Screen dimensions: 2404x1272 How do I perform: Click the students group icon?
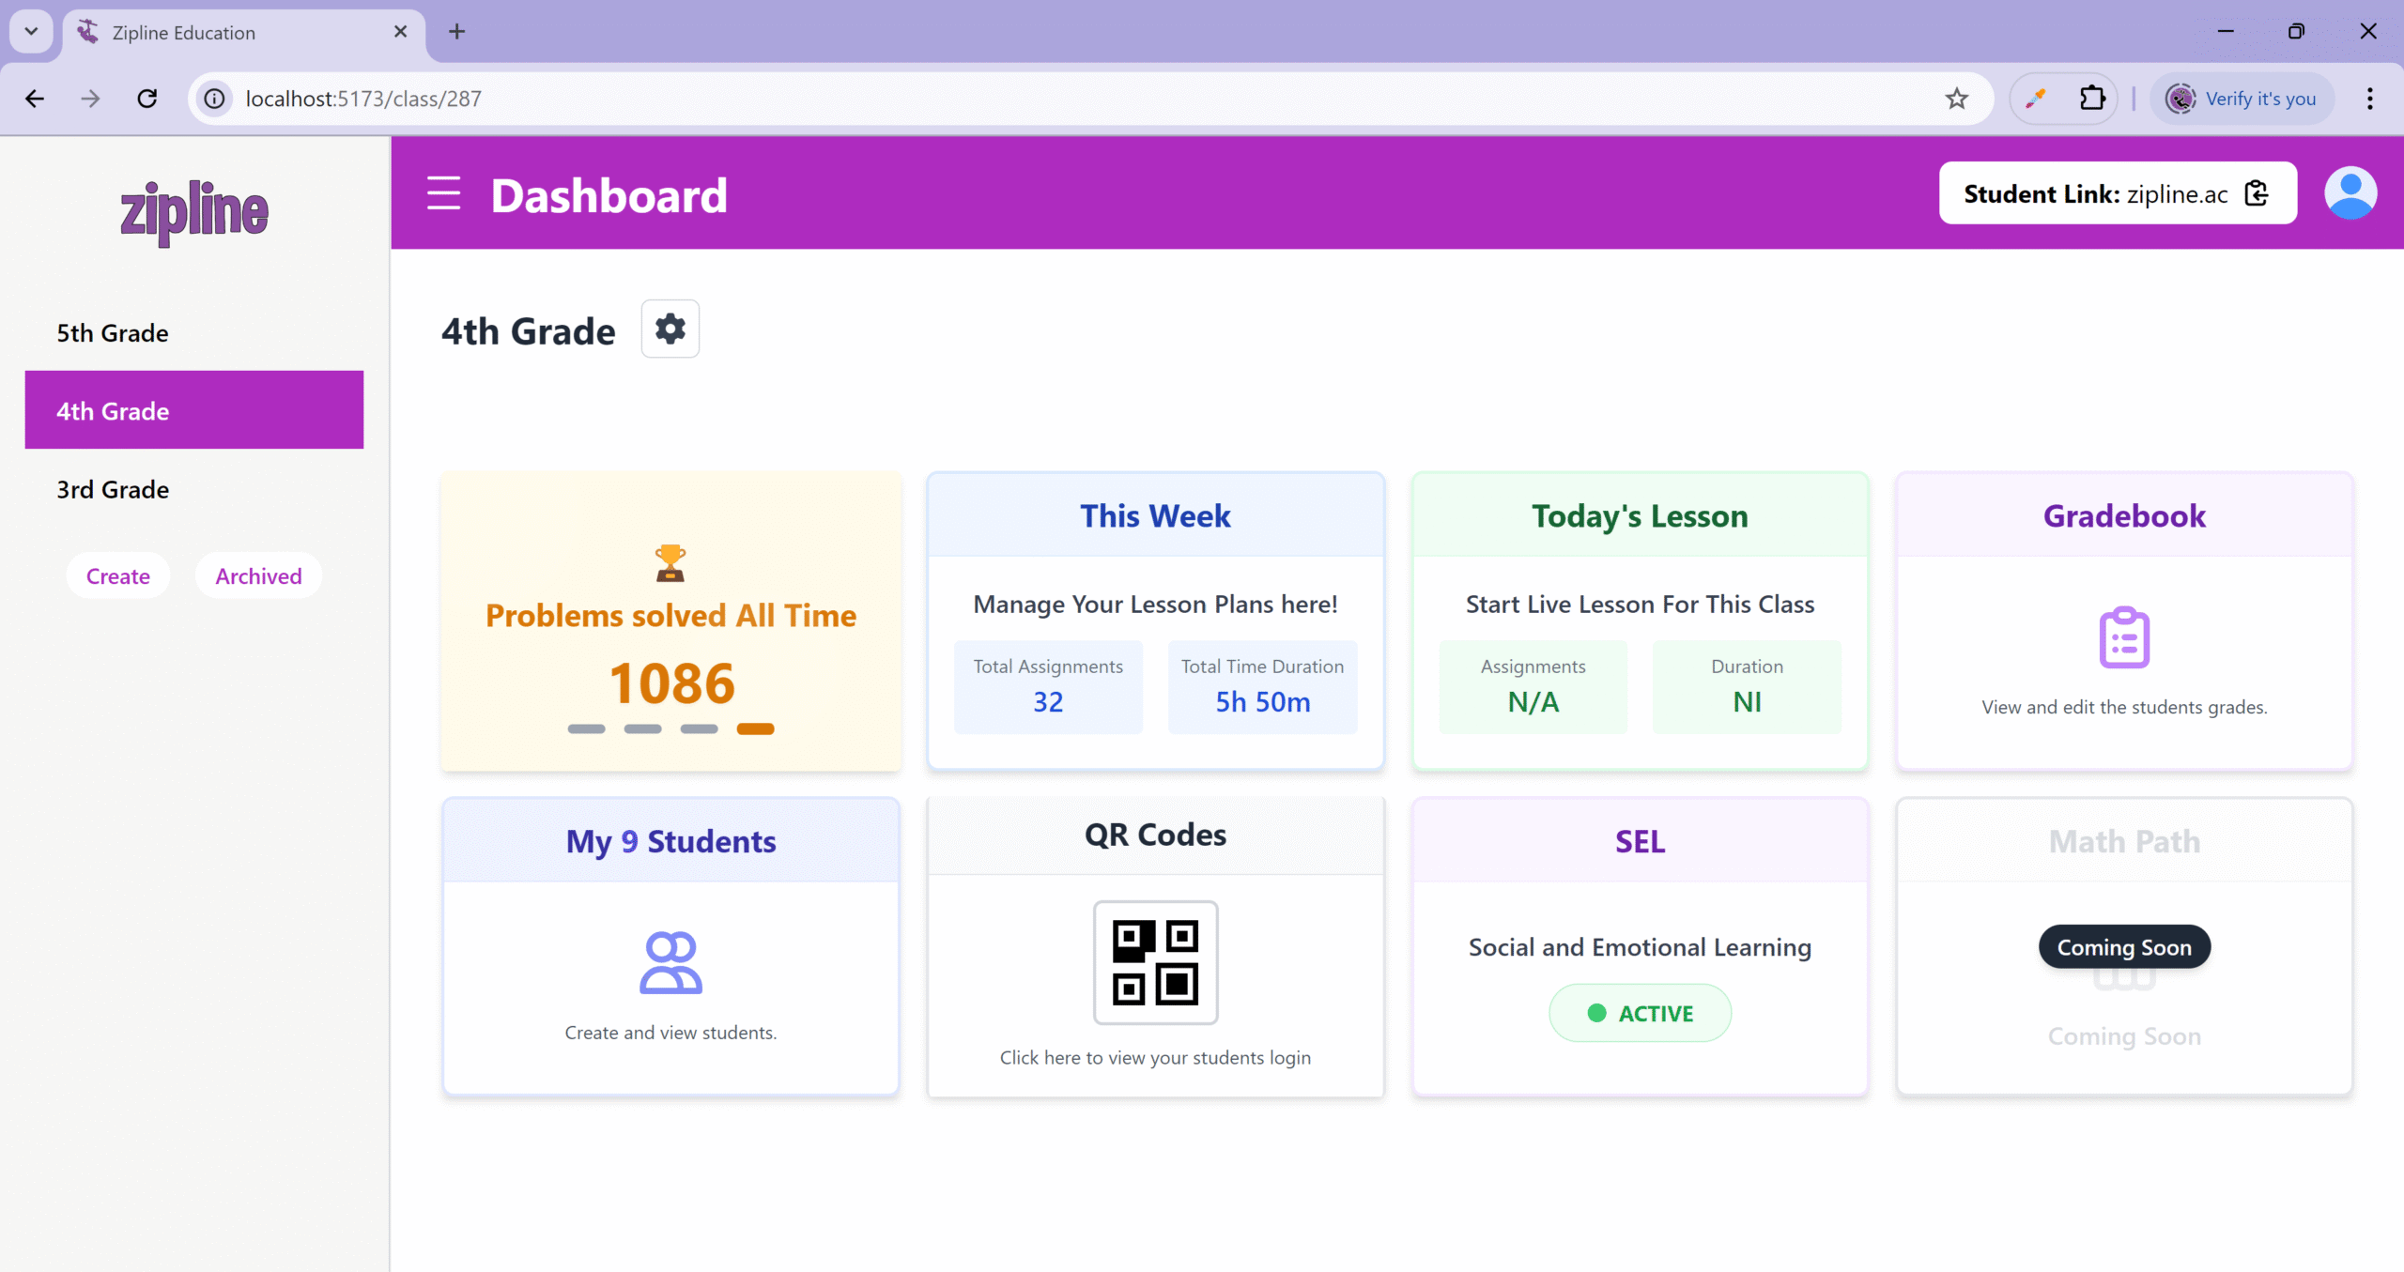click(670, 962)
